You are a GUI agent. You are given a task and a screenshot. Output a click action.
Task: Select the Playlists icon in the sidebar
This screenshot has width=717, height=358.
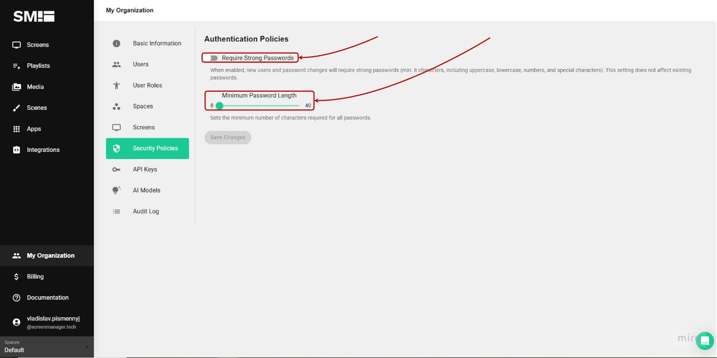coord(17,65)
